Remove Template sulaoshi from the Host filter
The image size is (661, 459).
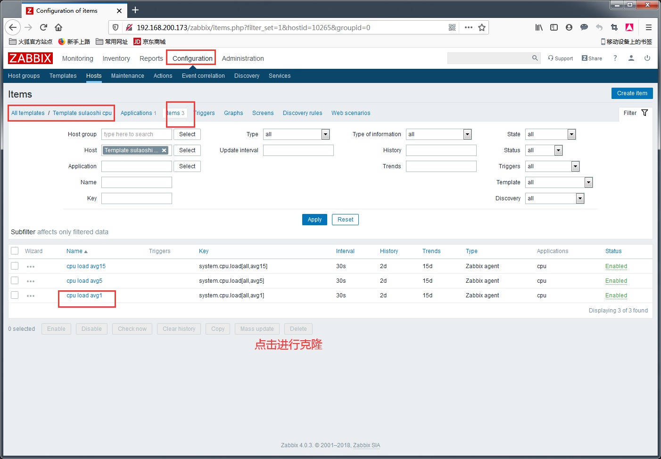(164, 150)
